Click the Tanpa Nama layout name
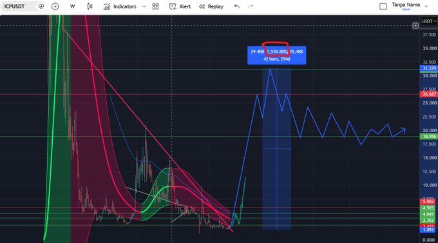438x243 pixels. (x=406, y=5)
